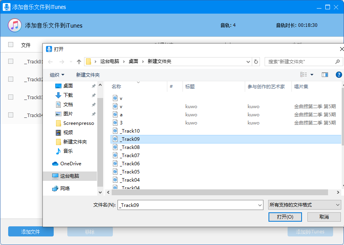Open the 组织 organize dropdown
The image size is (344, 245).
[57, 75]
